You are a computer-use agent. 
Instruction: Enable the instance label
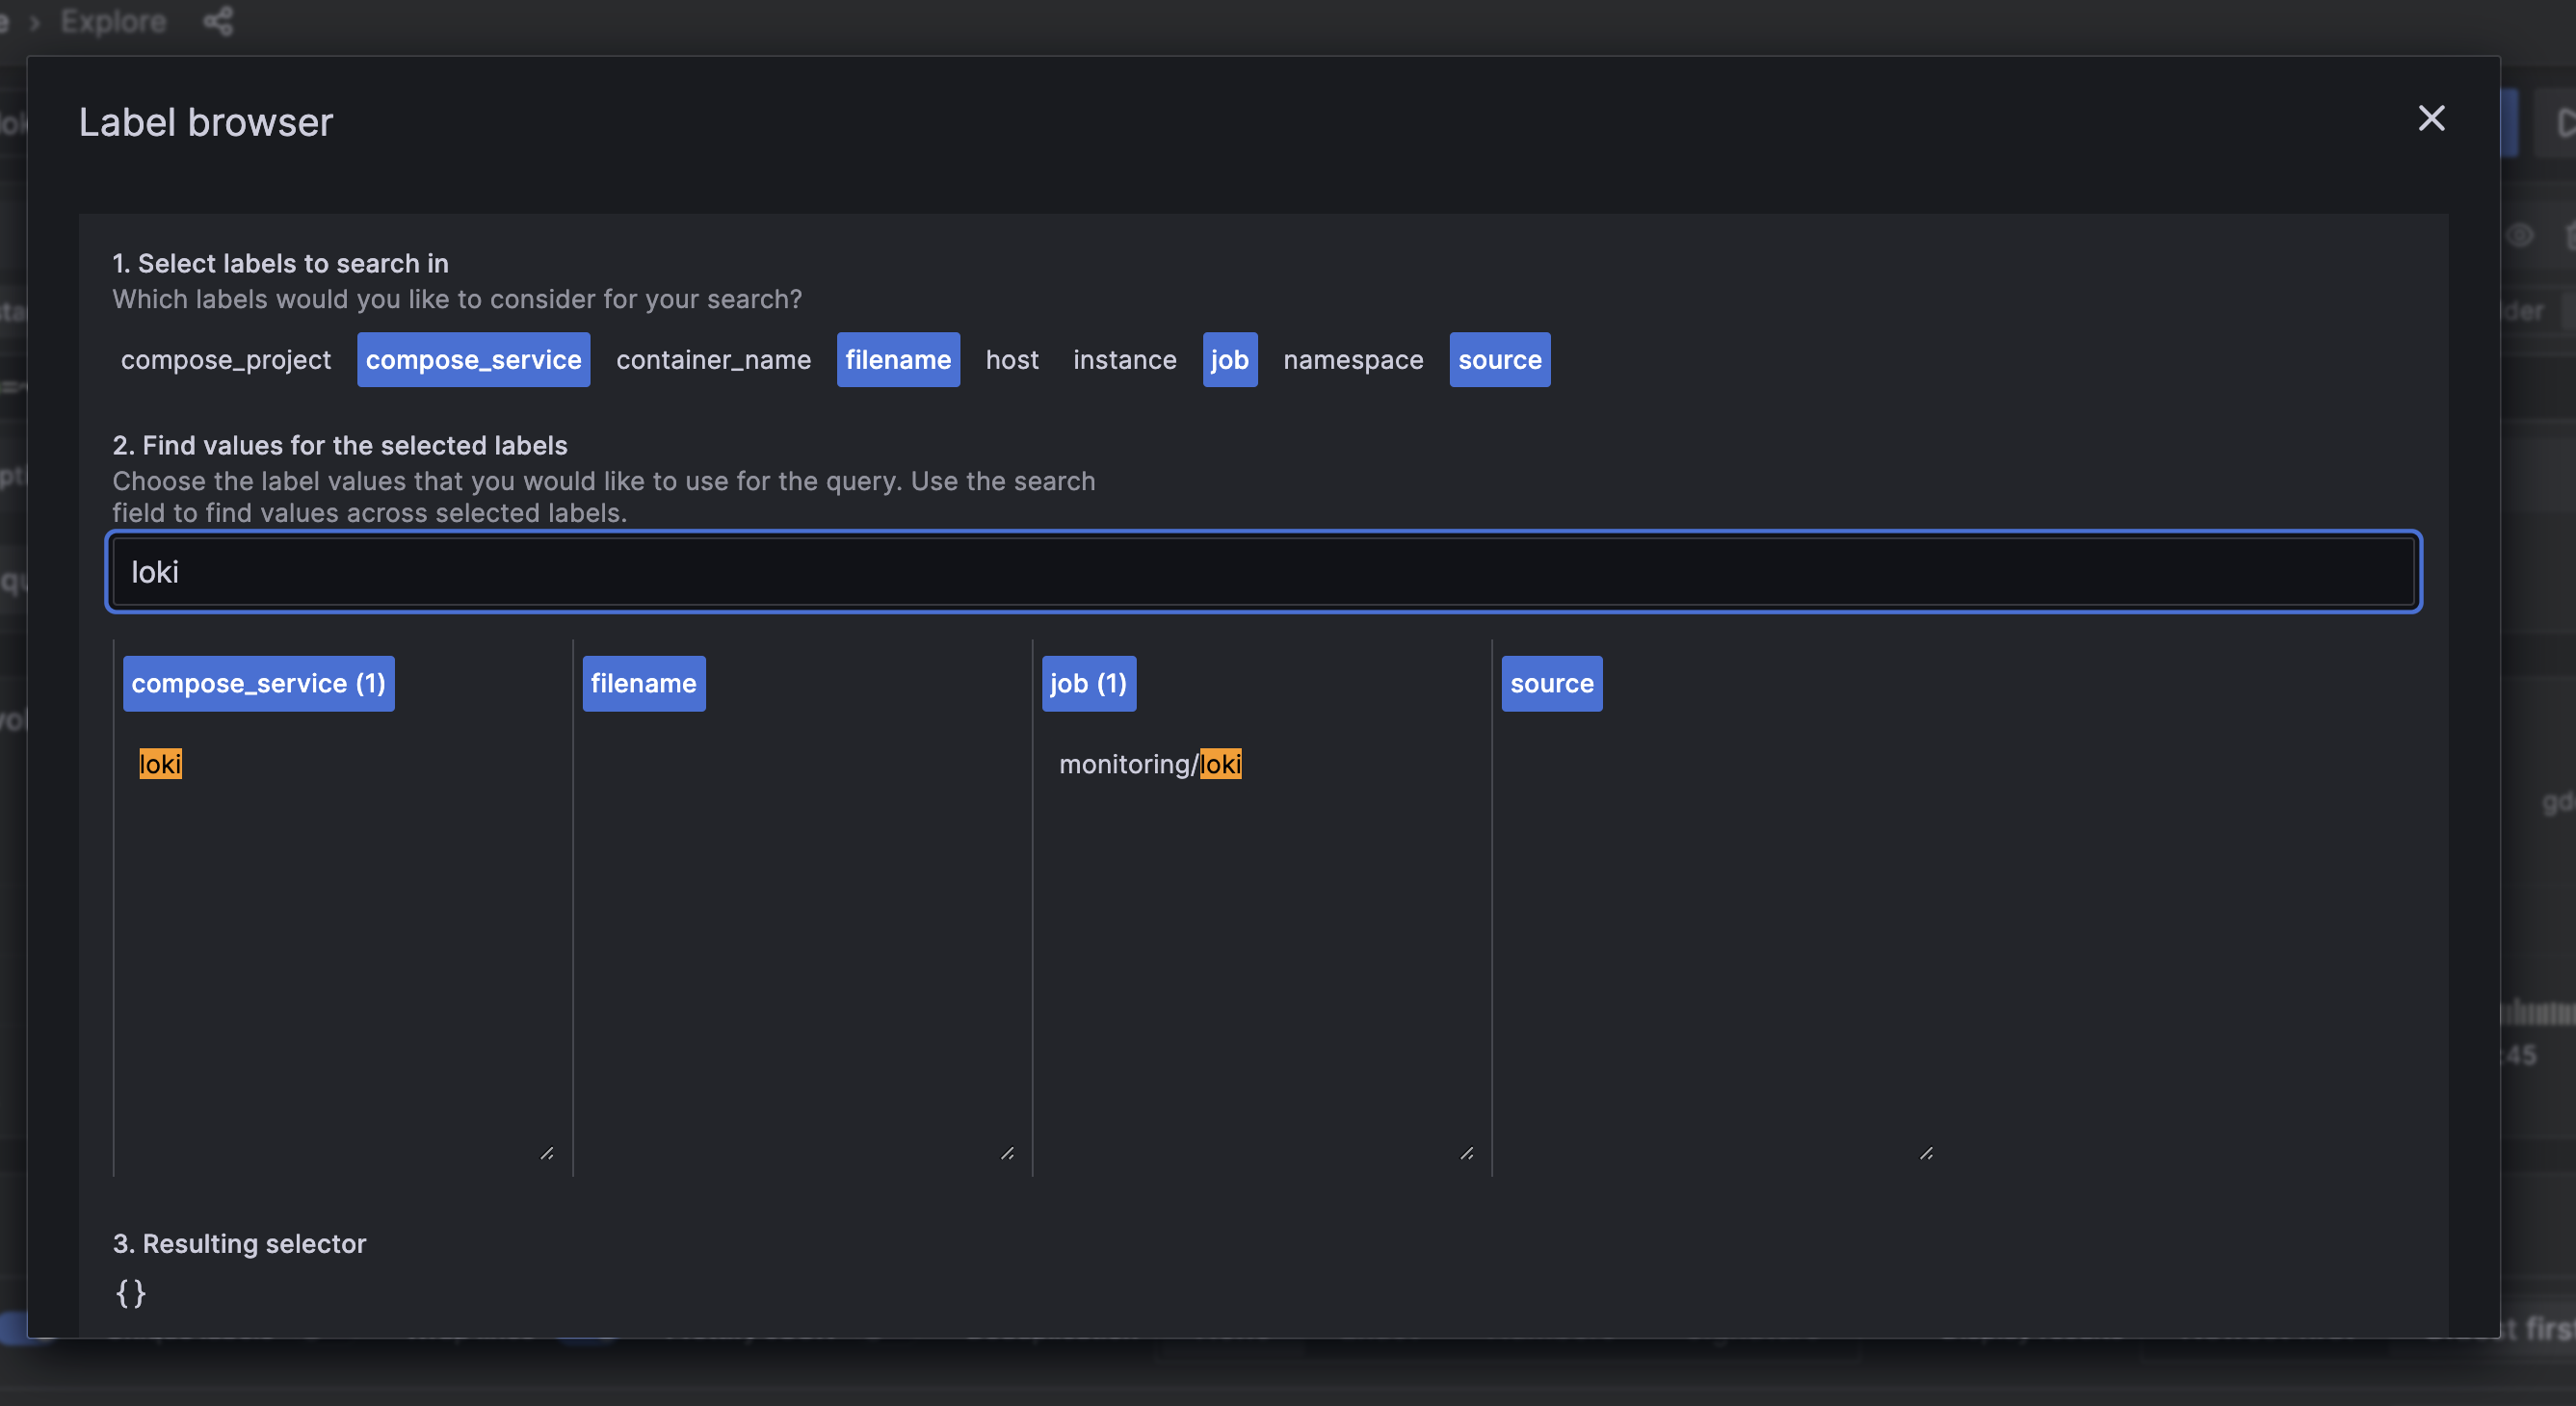coord(1124,359)
